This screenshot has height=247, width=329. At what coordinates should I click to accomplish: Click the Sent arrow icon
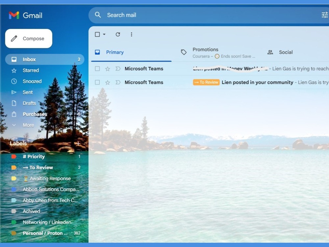tap(14, 92)
